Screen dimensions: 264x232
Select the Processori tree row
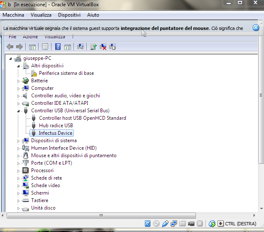[42, 170]
